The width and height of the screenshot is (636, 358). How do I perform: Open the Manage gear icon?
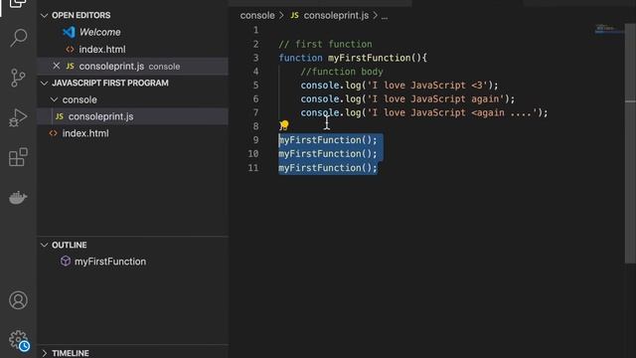18,340
